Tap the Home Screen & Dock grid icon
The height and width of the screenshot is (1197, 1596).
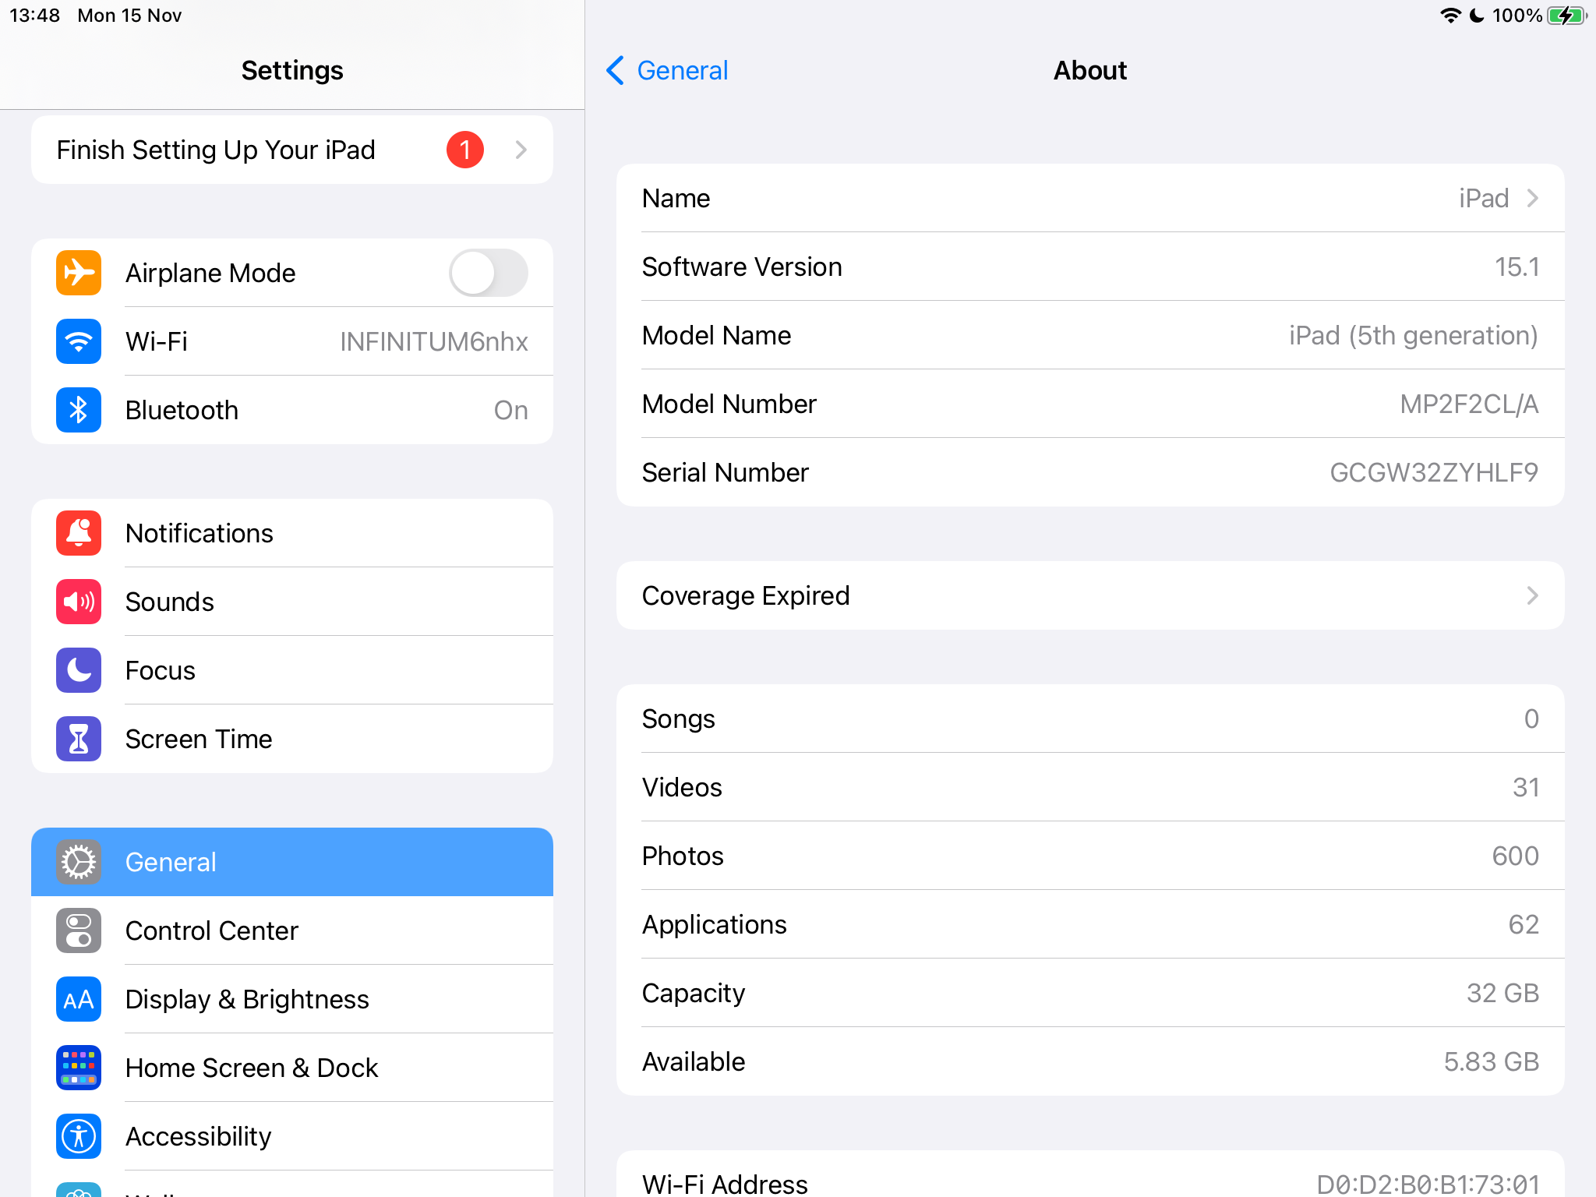click(x=79, y=1068)
